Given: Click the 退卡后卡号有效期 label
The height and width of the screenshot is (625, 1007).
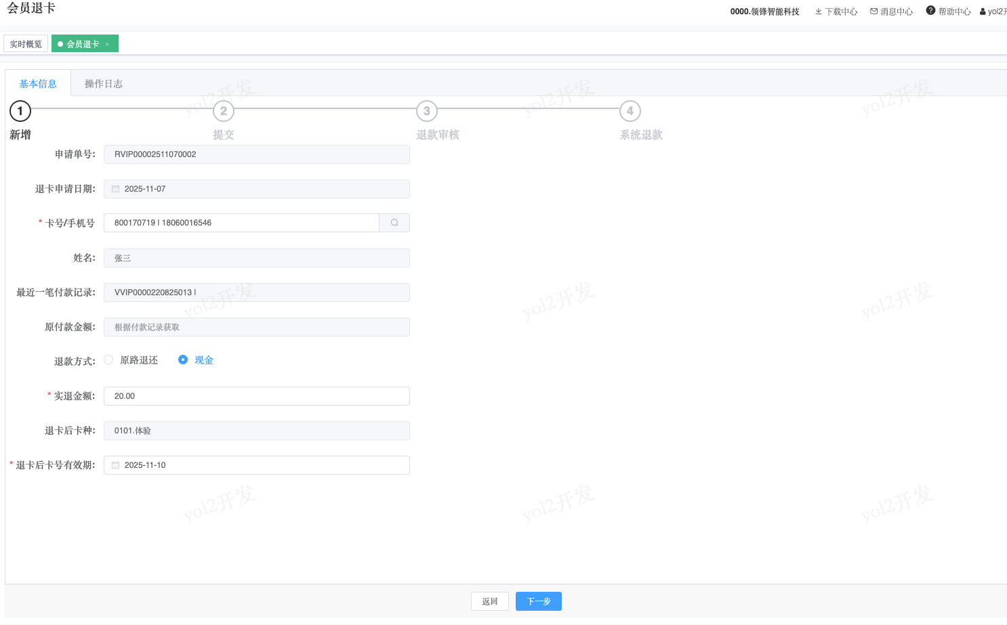Looking at the screenshot, I should pos(56,465).
